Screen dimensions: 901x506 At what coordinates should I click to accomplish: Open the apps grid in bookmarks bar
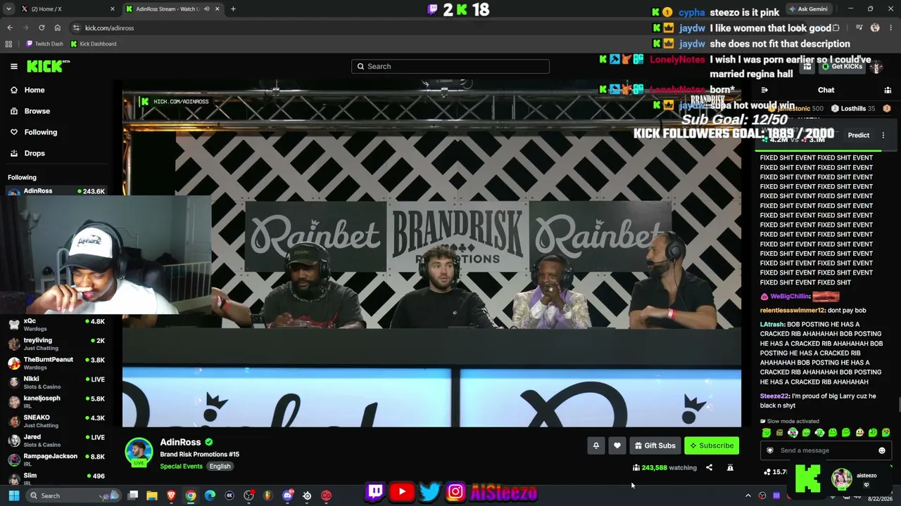click(8, 44)
